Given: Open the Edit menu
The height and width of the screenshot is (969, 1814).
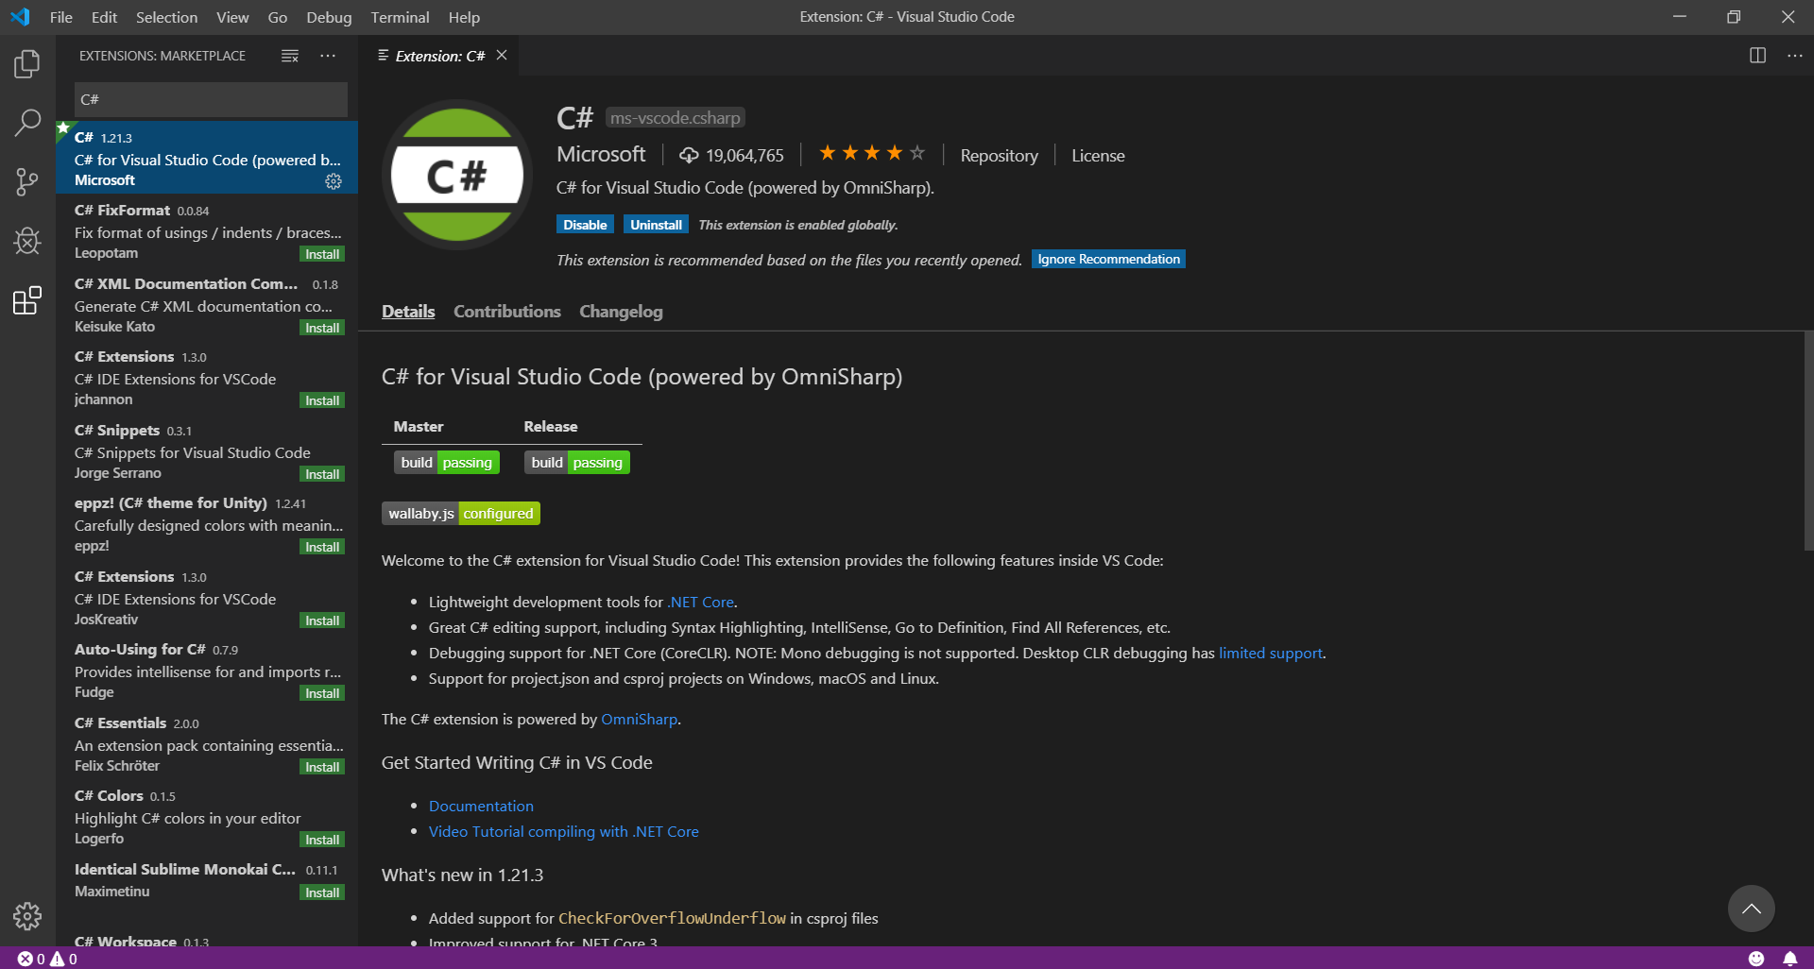Looking at the screenshot, I should (104, 17).
